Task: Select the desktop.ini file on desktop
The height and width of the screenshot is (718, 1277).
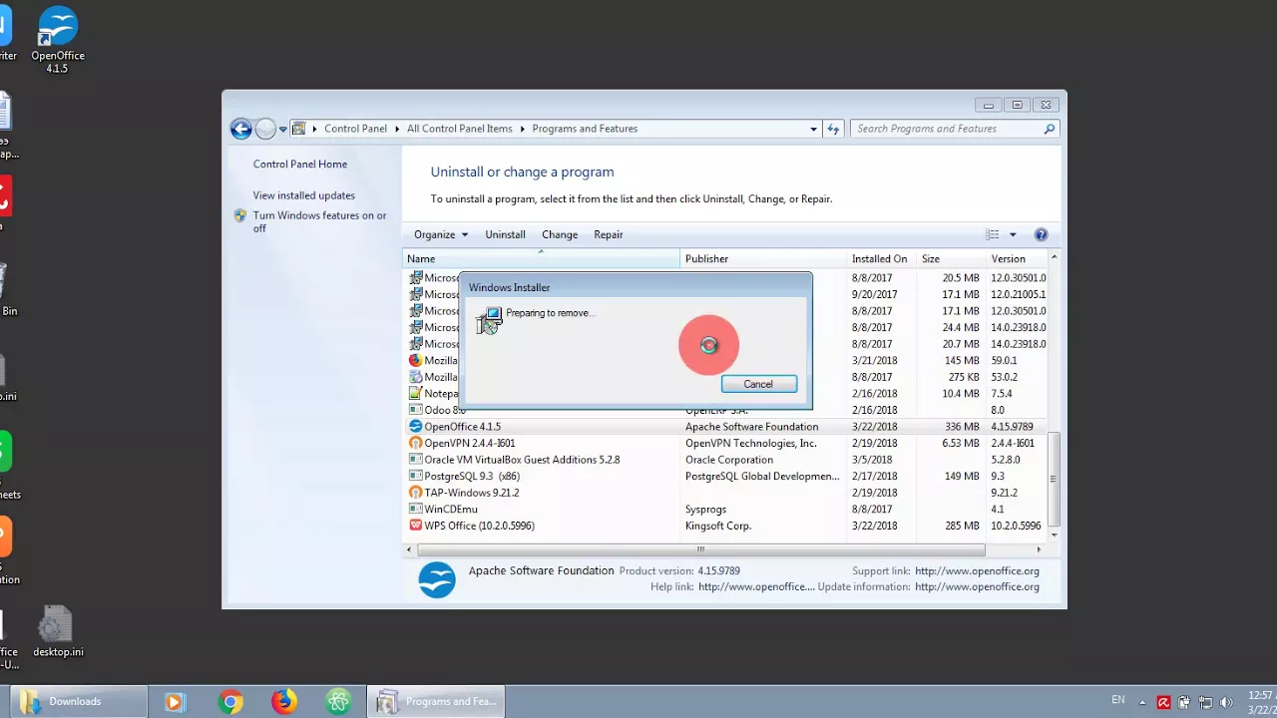Action: coord(57,632)
